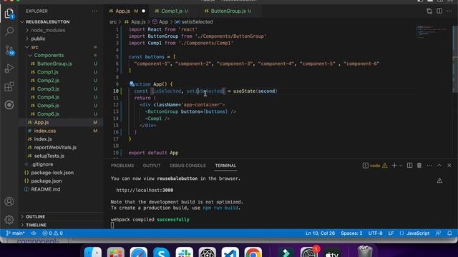This screenshot has height=257, width=458.
Task: Click the feedback icon in status bar
Action: 439,233
